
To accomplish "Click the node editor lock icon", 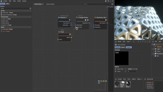I will click(x=110, y=1).
